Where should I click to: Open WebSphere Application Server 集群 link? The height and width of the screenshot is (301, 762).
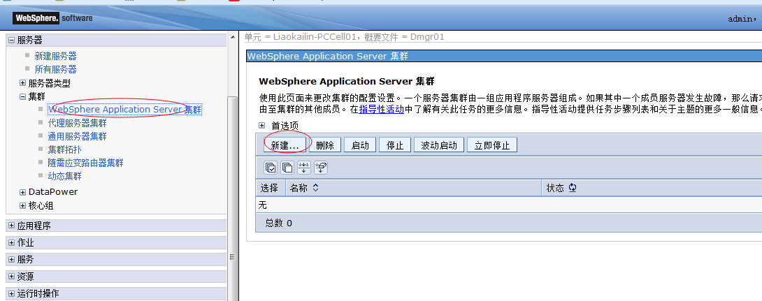[124, 110]
